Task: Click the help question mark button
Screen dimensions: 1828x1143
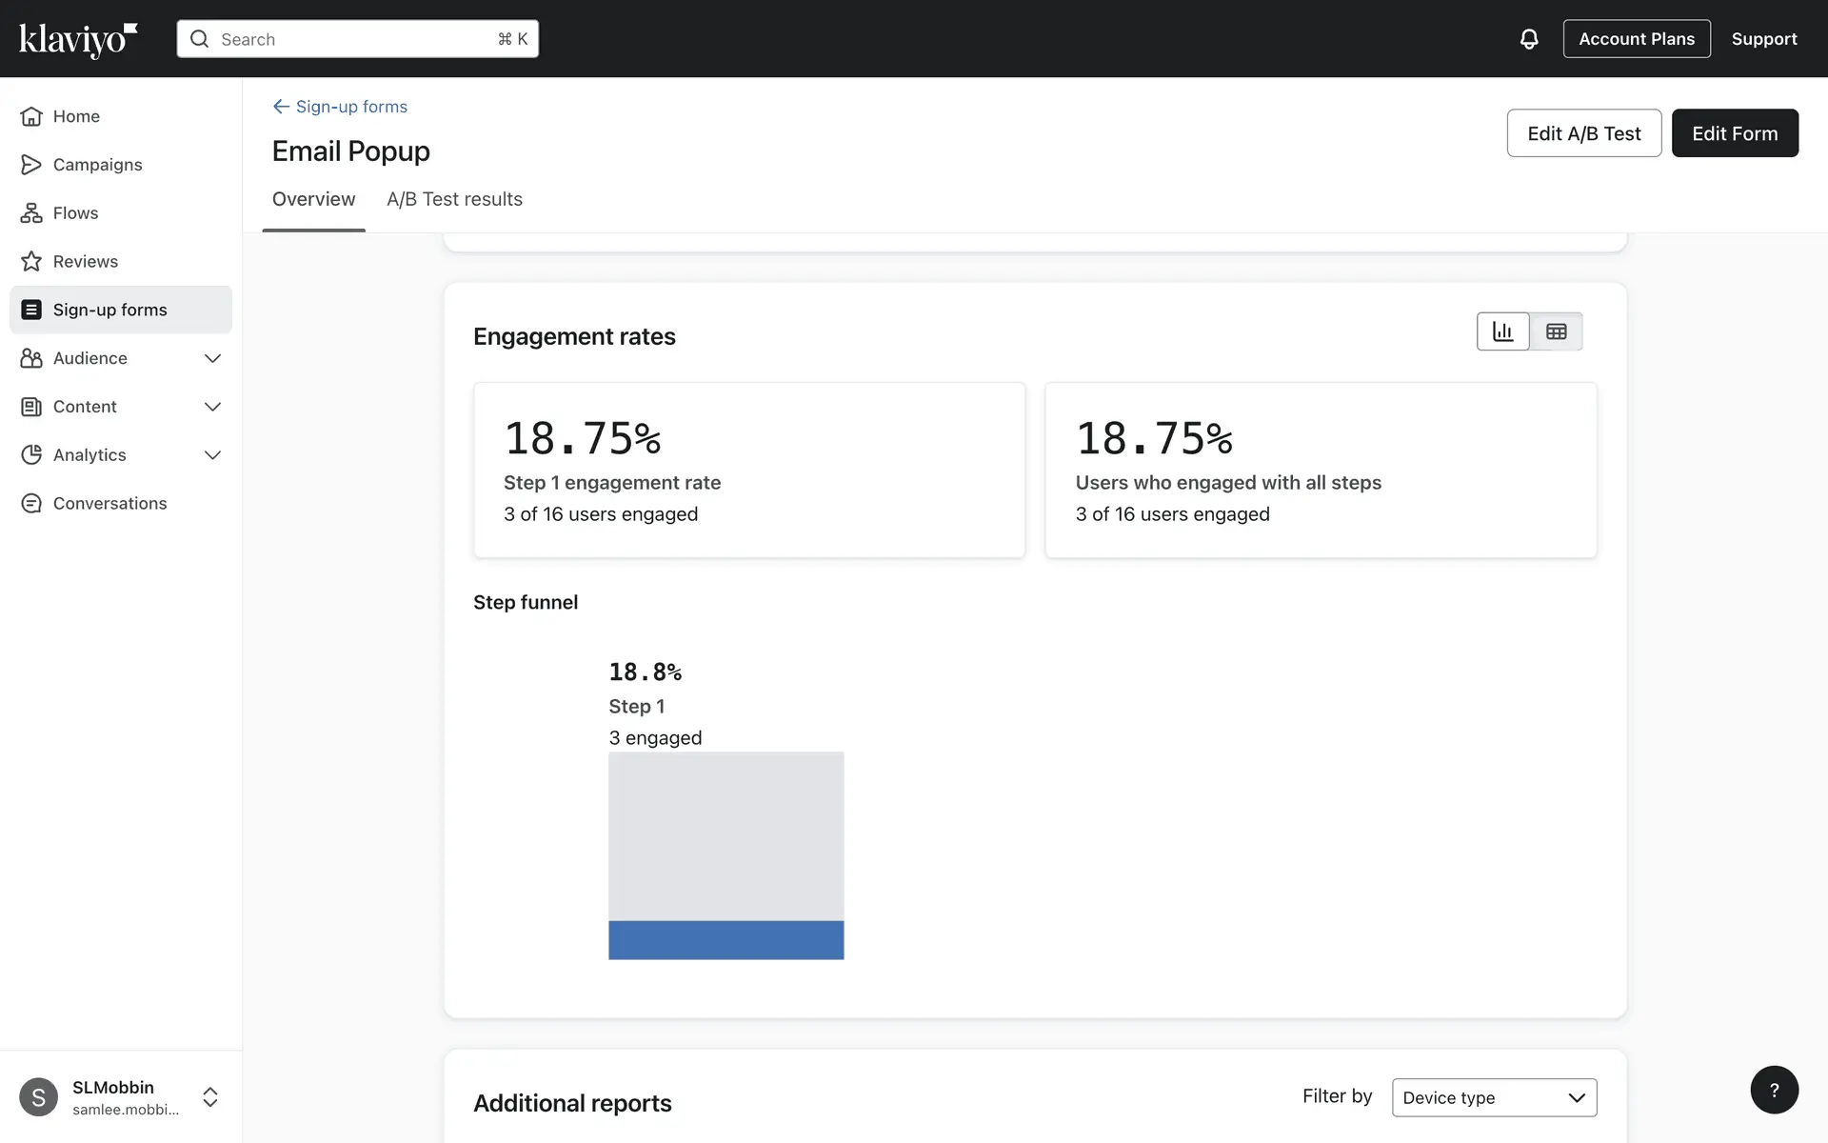Action: pyautogui.click(x=1774, y=1090)
